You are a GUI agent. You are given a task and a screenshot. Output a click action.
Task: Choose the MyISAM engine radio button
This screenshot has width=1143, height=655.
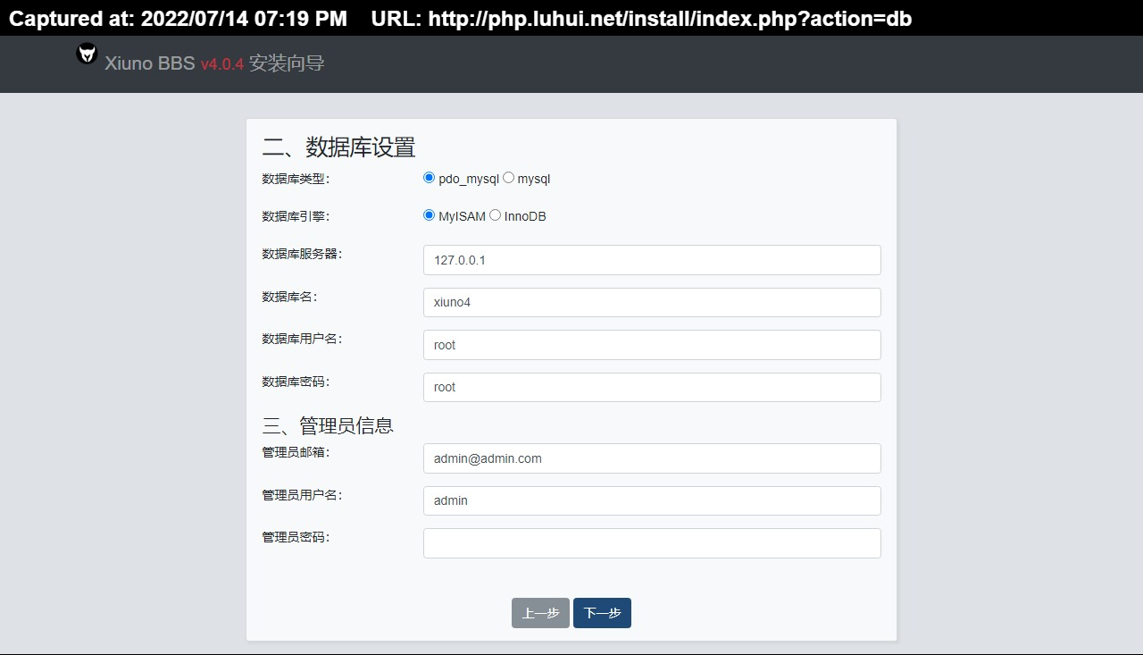430,215
